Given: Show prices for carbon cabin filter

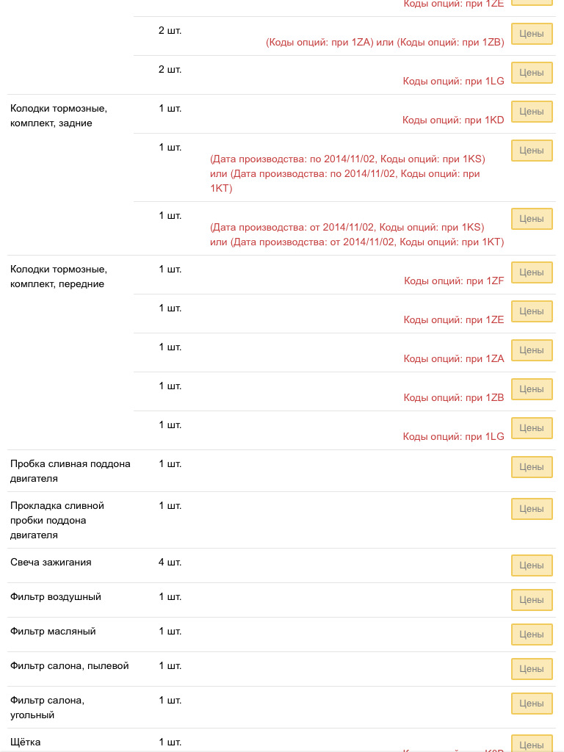Looking at the screenshot, I should 532,703.
